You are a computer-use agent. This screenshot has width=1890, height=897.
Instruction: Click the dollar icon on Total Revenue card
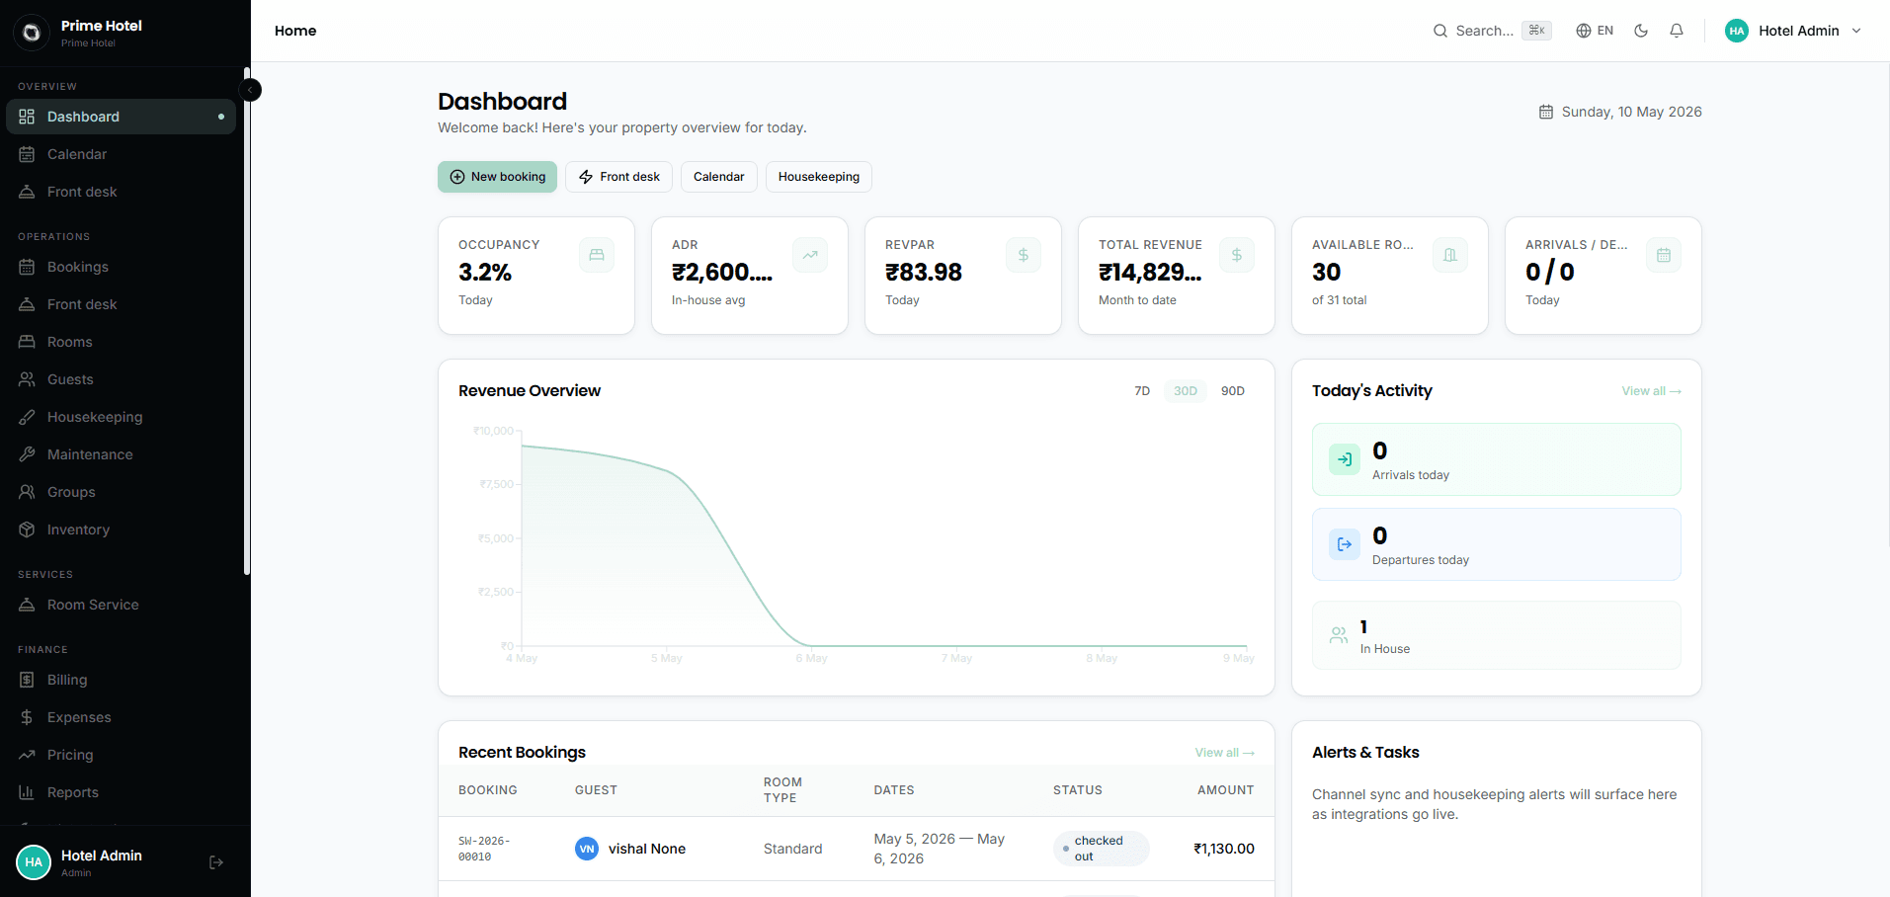[1237, 255]
